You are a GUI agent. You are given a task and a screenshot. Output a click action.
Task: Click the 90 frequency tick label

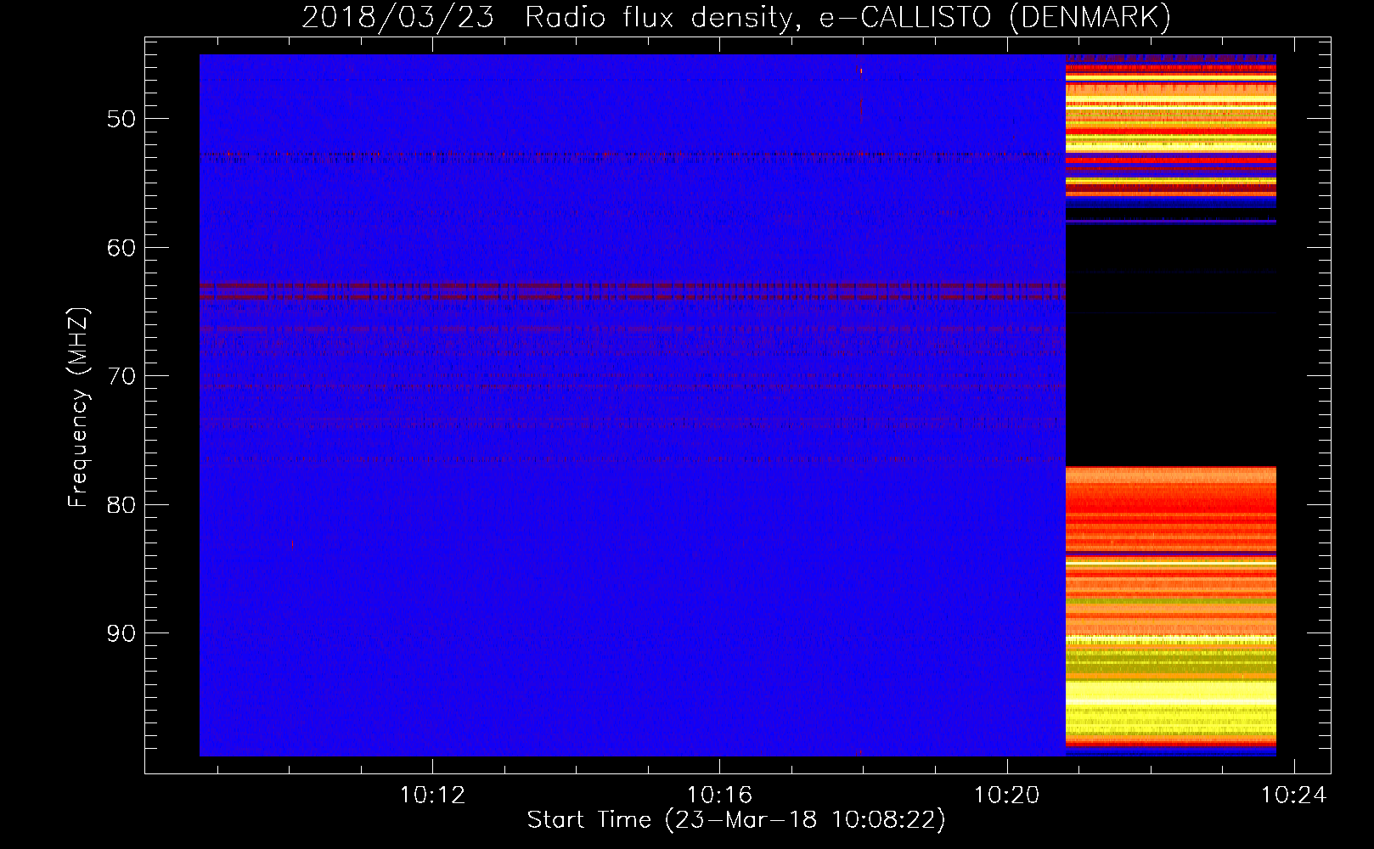click(x=121, y=633)
